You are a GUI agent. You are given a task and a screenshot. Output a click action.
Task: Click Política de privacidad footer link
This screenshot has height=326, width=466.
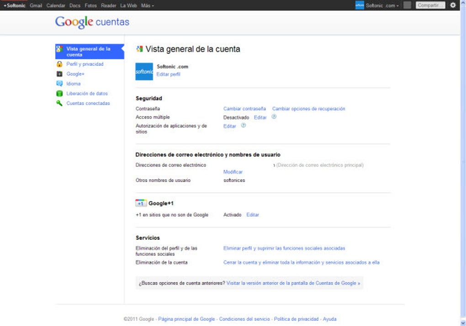(297, 319)
